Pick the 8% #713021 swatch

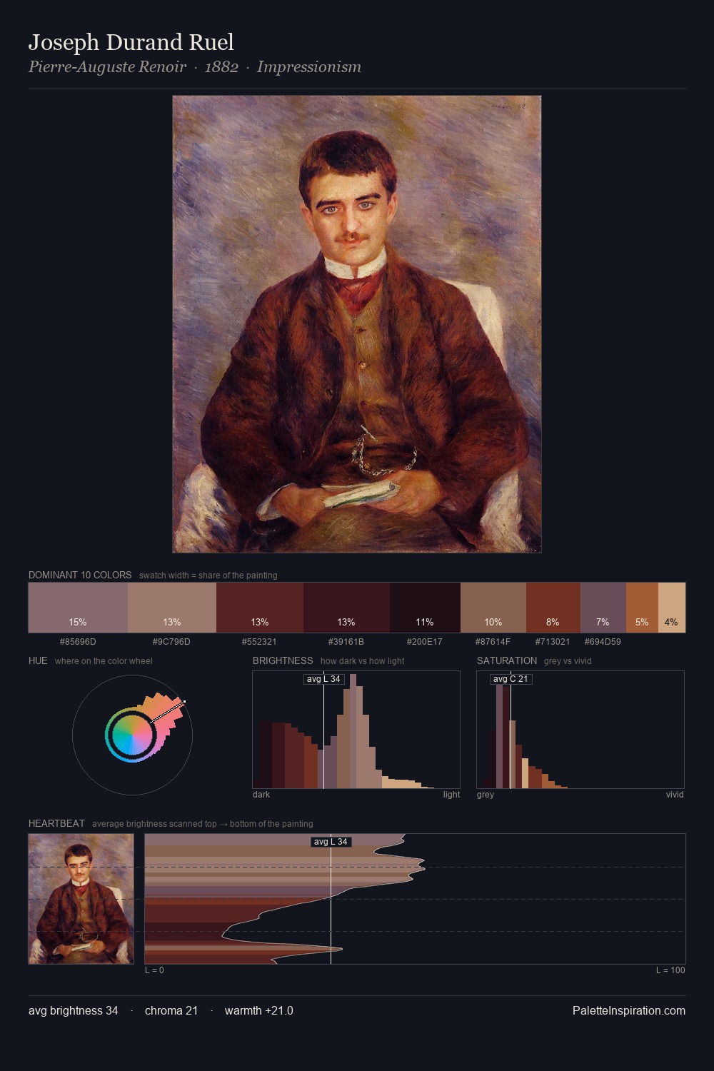click(553, 608)
